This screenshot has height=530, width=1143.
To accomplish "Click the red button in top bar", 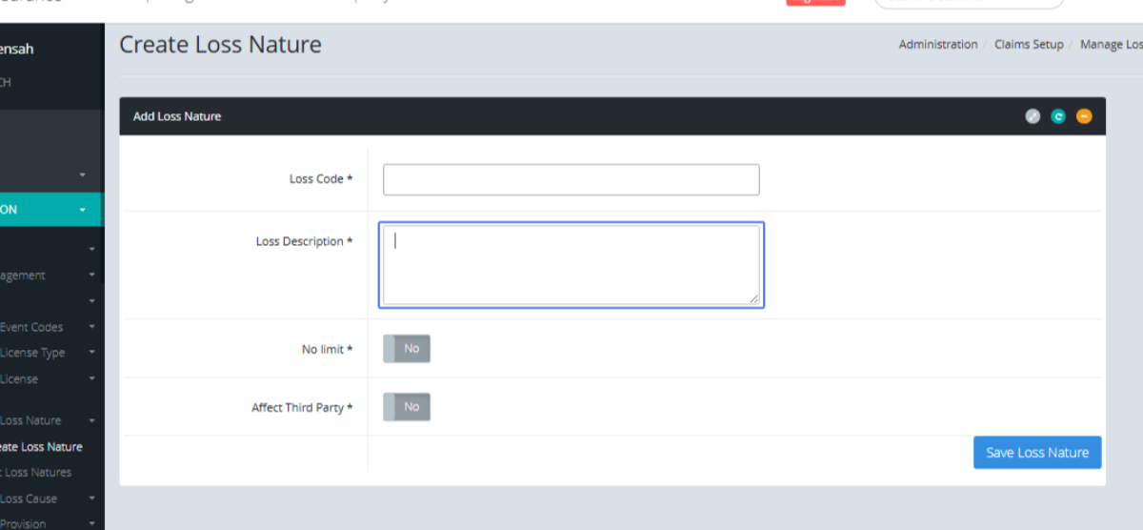I will (815, 3).
